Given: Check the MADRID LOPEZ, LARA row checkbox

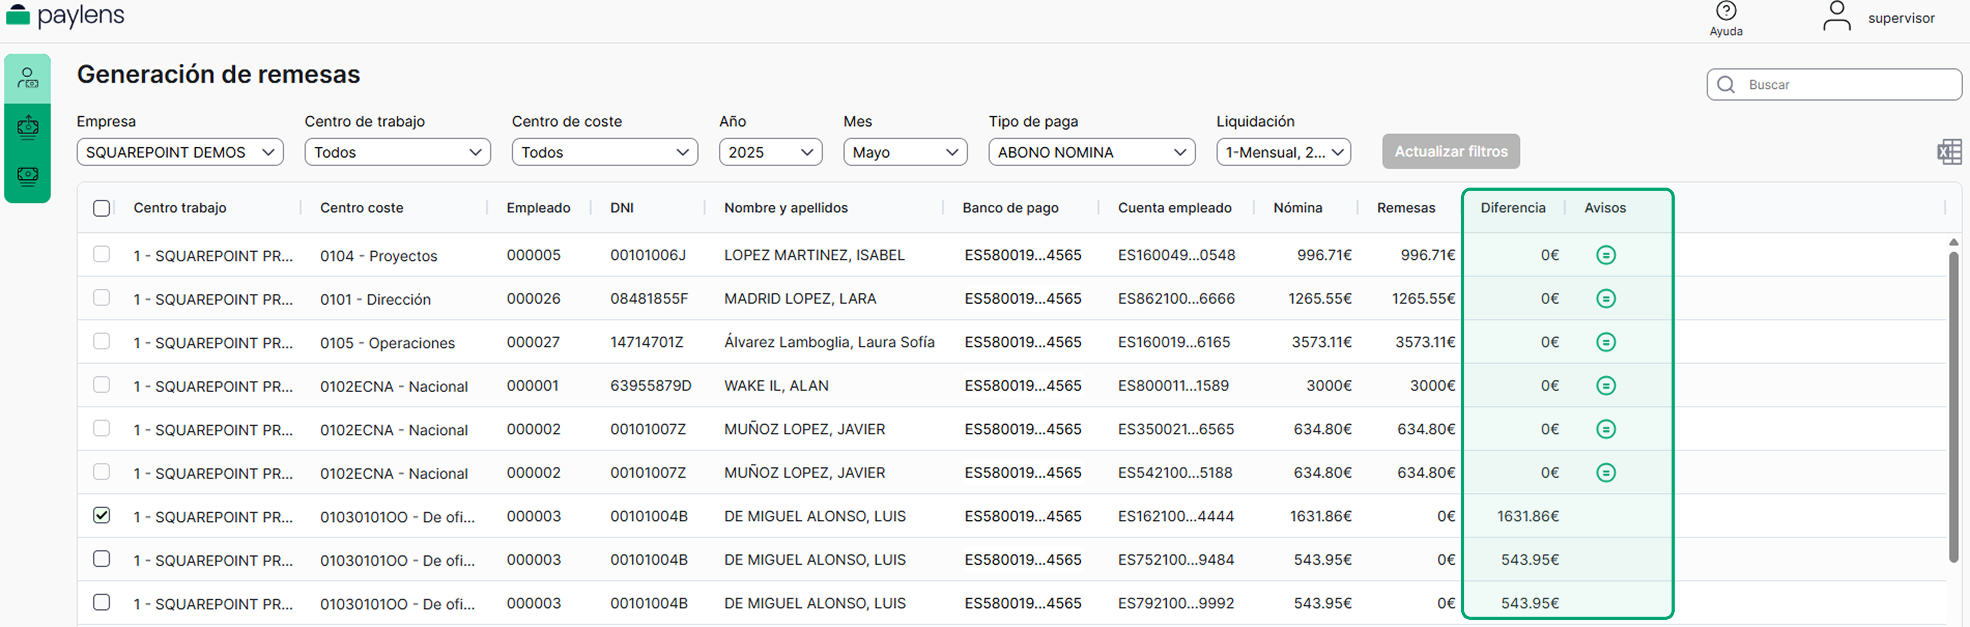Looking at the screenshot, I should [x=101, y=297].
